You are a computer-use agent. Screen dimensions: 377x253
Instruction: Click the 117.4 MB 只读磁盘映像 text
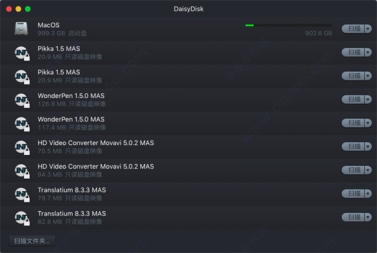(72, 128)
